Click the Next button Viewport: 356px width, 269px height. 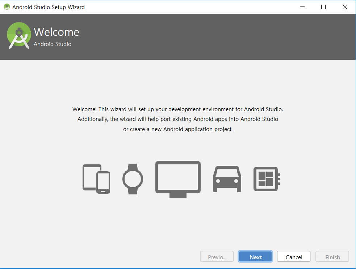[255, 257]
